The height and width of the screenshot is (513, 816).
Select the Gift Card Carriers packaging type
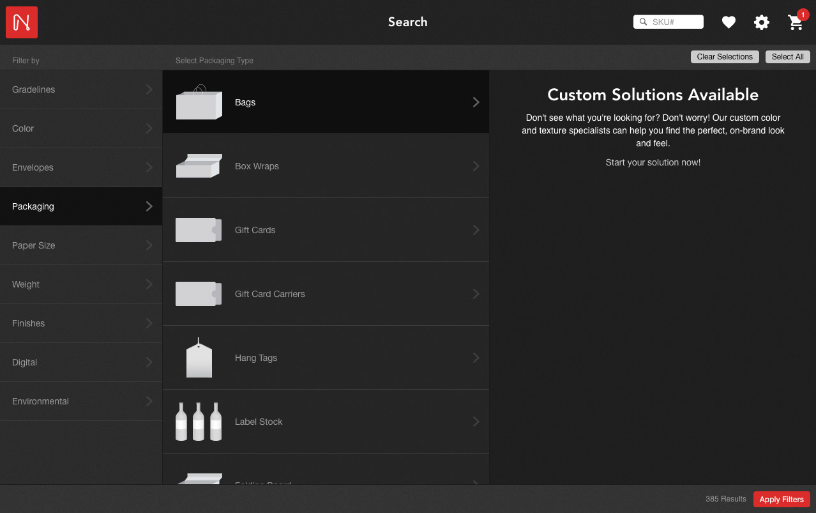pos(326,293)
